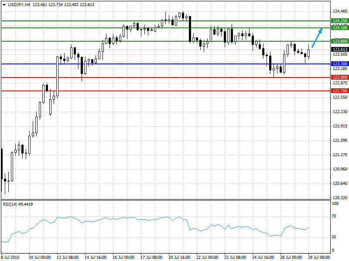The height and width of the screenshot is (261, 349).
Task: Click the 70 level on RSI scale
Action: click(x=334, y=216)
